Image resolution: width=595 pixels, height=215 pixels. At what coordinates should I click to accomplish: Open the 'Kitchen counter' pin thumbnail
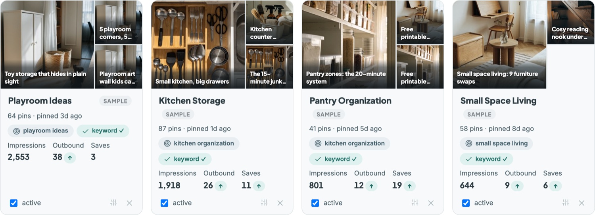[269, 22]
